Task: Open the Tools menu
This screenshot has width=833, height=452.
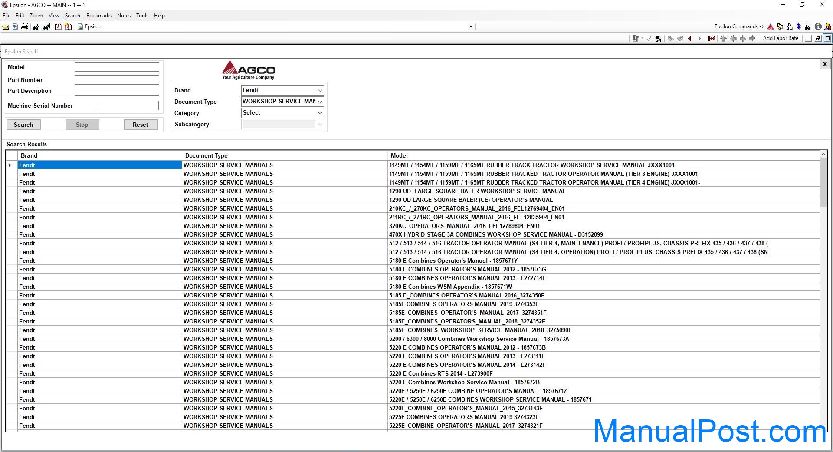Action: point(142,16)
